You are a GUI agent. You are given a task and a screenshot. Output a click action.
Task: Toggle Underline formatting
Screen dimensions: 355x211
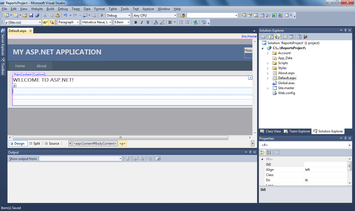pos(148,22)
